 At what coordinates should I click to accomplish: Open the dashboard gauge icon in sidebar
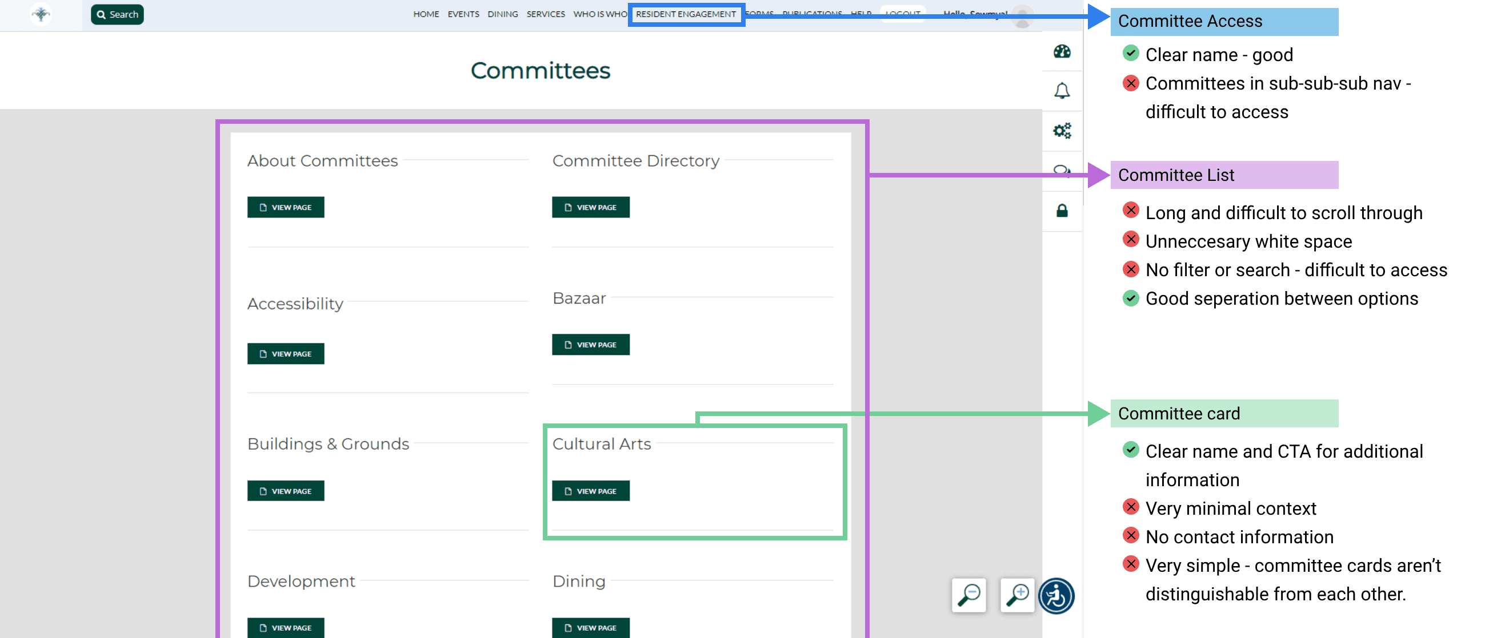tap(1061, 51)
